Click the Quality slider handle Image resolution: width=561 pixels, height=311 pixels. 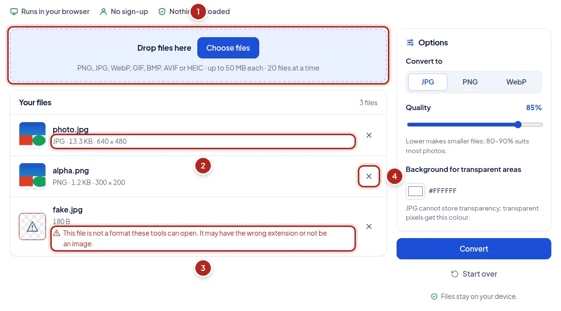point(518,125)
